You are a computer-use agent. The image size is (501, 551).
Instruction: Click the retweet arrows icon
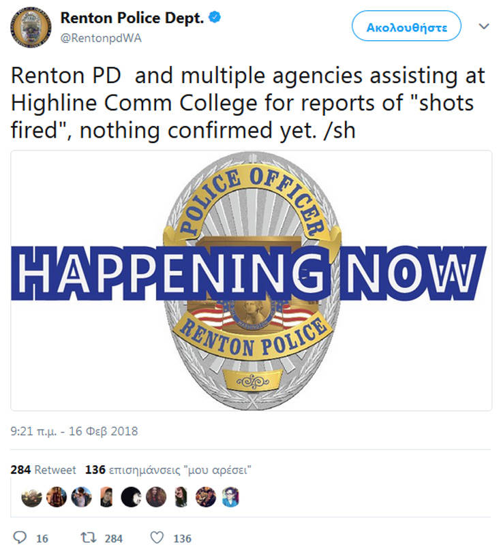point(87,538)
